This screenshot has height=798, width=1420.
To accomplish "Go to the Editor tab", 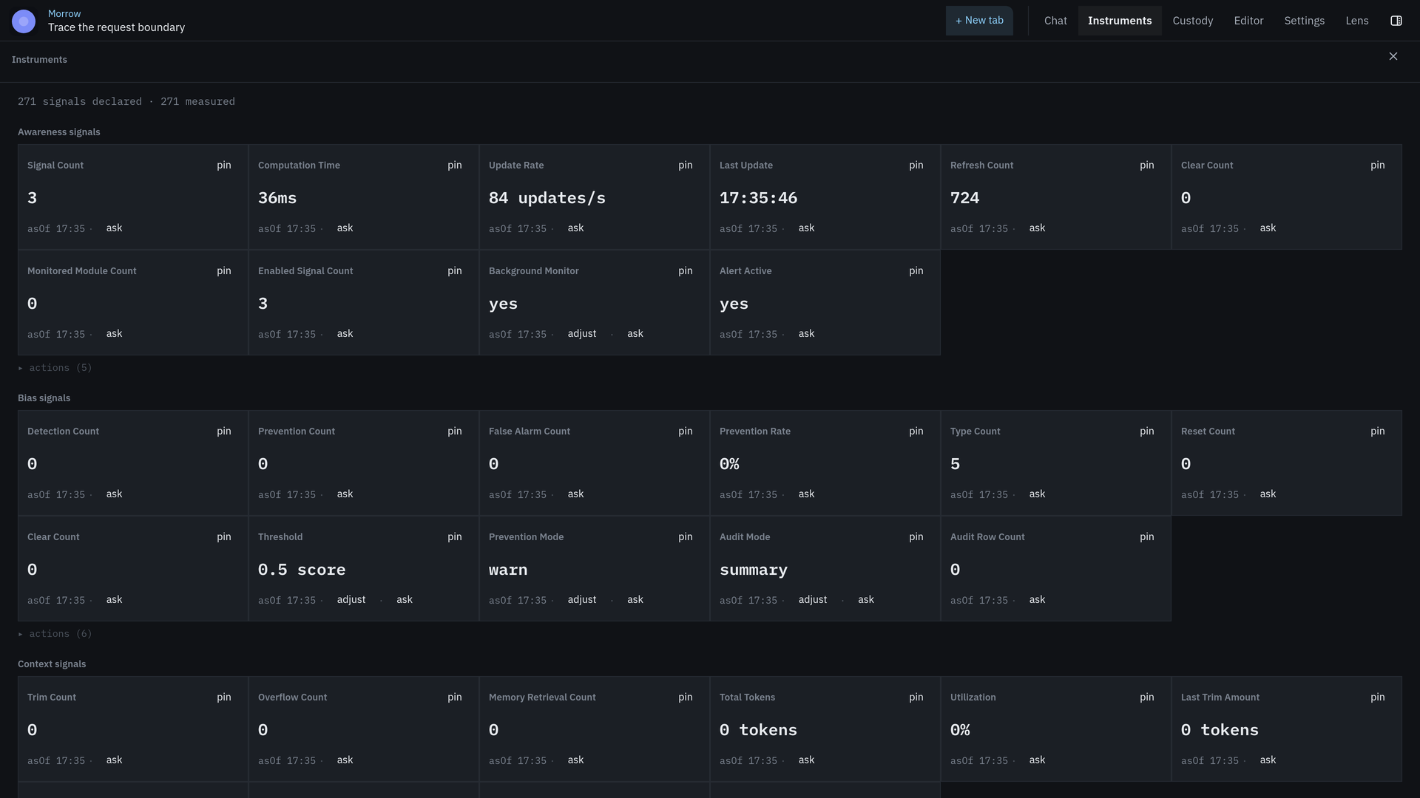I will 1248,21.
